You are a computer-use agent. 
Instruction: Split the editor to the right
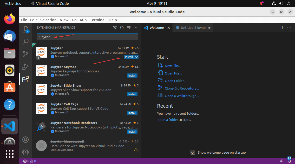click(282, 28)
